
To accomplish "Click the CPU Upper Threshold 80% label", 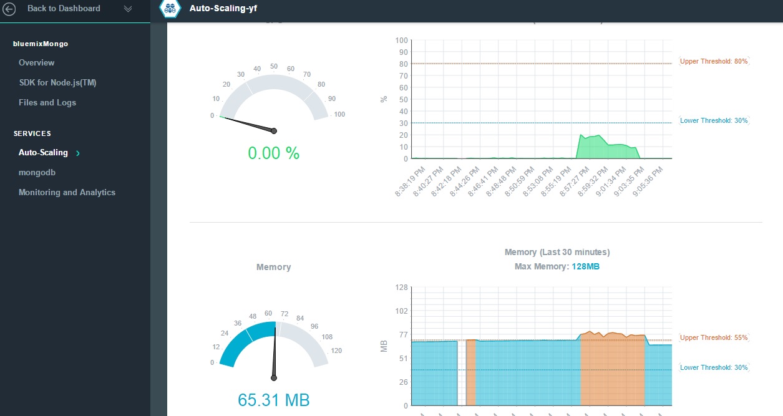I will [713, 61].
